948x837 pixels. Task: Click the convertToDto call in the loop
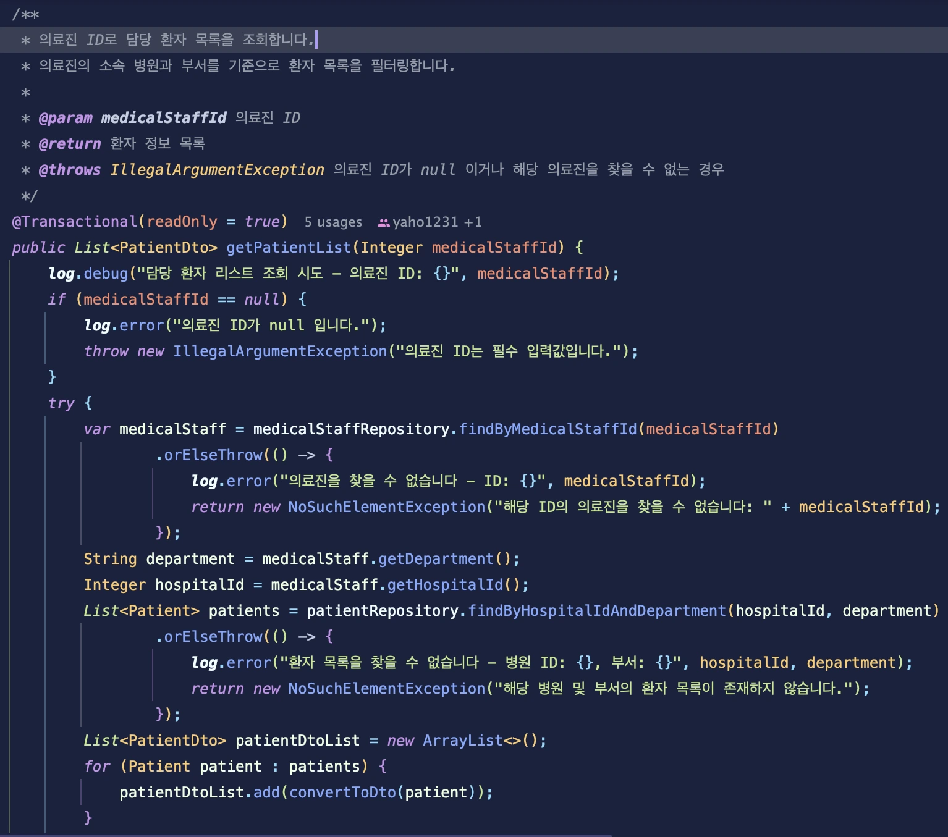pos(342,793)
